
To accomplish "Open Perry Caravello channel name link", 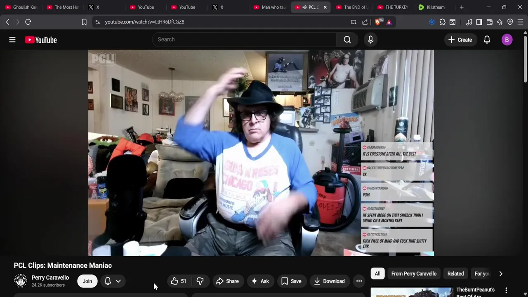I will 50,278.
